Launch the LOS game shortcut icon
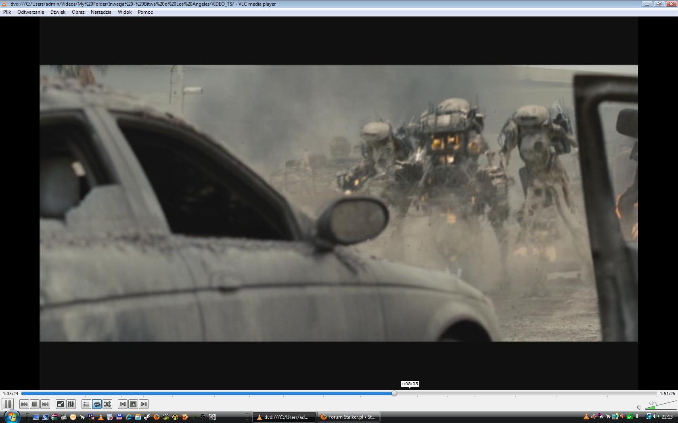The width and height of the screenshot is (678, 423). 166,417
